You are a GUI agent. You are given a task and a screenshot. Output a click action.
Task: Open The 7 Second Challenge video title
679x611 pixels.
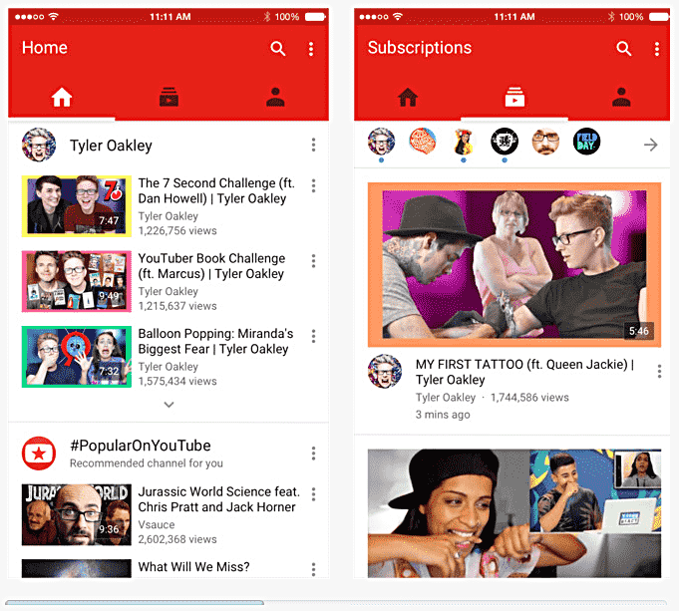(x=216, y=191)
